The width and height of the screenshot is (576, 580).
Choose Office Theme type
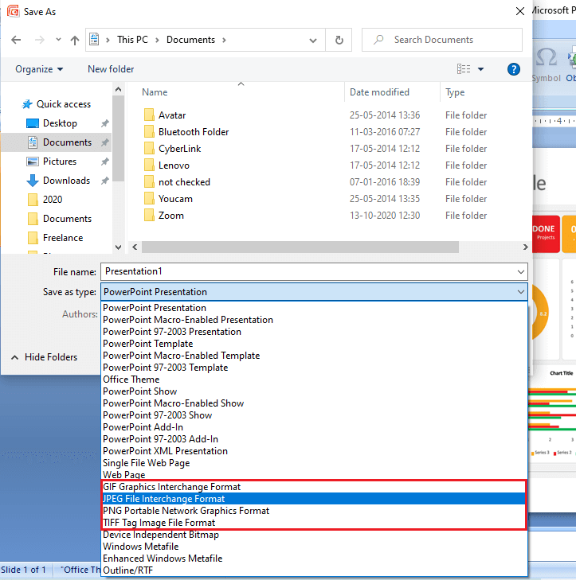pyautogui.click(x=314, y=380)
